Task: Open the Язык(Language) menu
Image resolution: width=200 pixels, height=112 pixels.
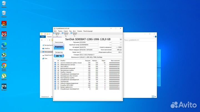Action: pyautogui.click(x=88, y=31)
